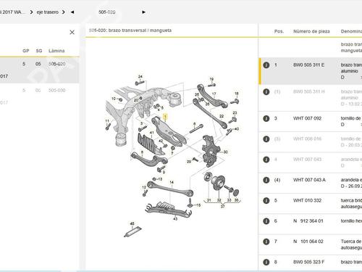The height and width of the screenshot is (272, 362).
Task: Select part number WHT 007 043 A
Action: point(309,180)
